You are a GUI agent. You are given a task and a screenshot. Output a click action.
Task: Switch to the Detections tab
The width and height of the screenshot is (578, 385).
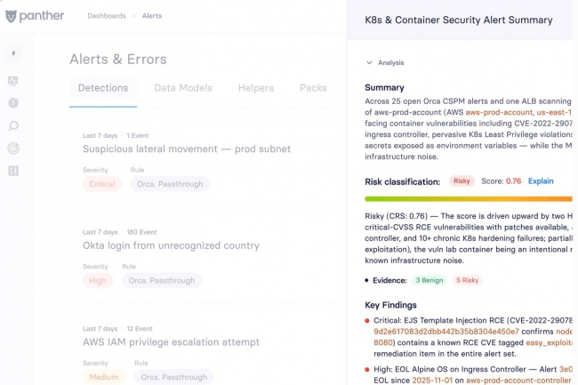[103, 88]
